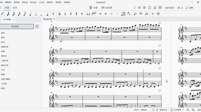Toggle loop playback
This screenshot has height=112, width=201.
pyautogui.click(x=150, y=8)
